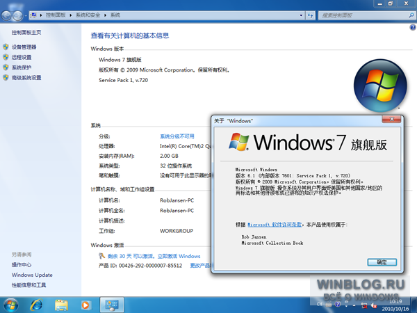This screenshot has height=313, width=417.
Task: Click WORKGROUP value beside 工作组
Action: coord(177,231)
